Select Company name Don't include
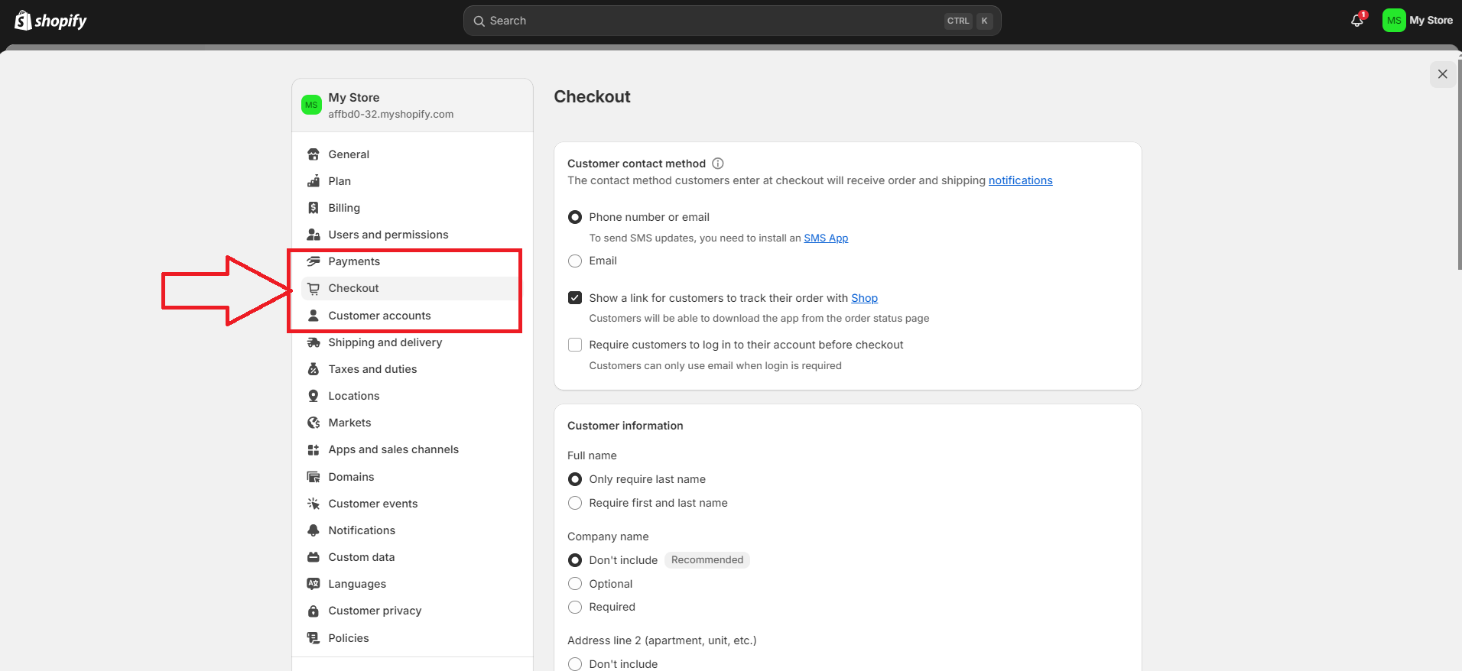This screenshot has height=671, width=1462. click(x=575, y=560)
